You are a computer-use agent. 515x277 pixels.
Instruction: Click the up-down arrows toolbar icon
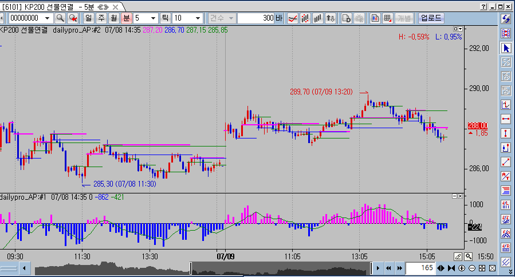click(330, 18)
